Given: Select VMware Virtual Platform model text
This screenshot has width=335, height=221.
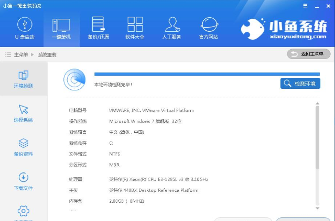Looking at the screenshot, I should click(152, 110).
